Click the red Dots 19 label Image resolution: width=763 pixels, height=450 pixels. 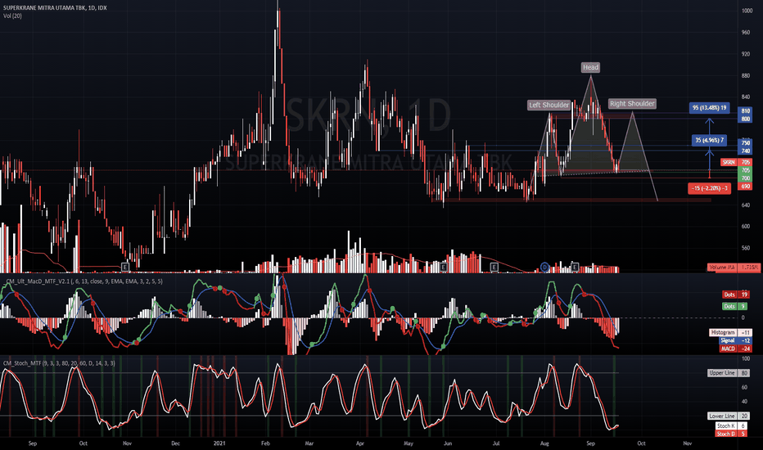pyautogui.click(x=735, y=295)
